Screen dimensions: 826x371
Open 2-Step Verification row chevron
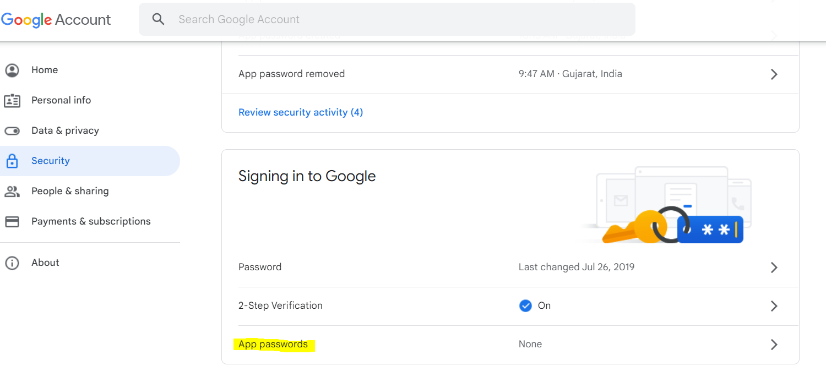[x=774, y=306]
